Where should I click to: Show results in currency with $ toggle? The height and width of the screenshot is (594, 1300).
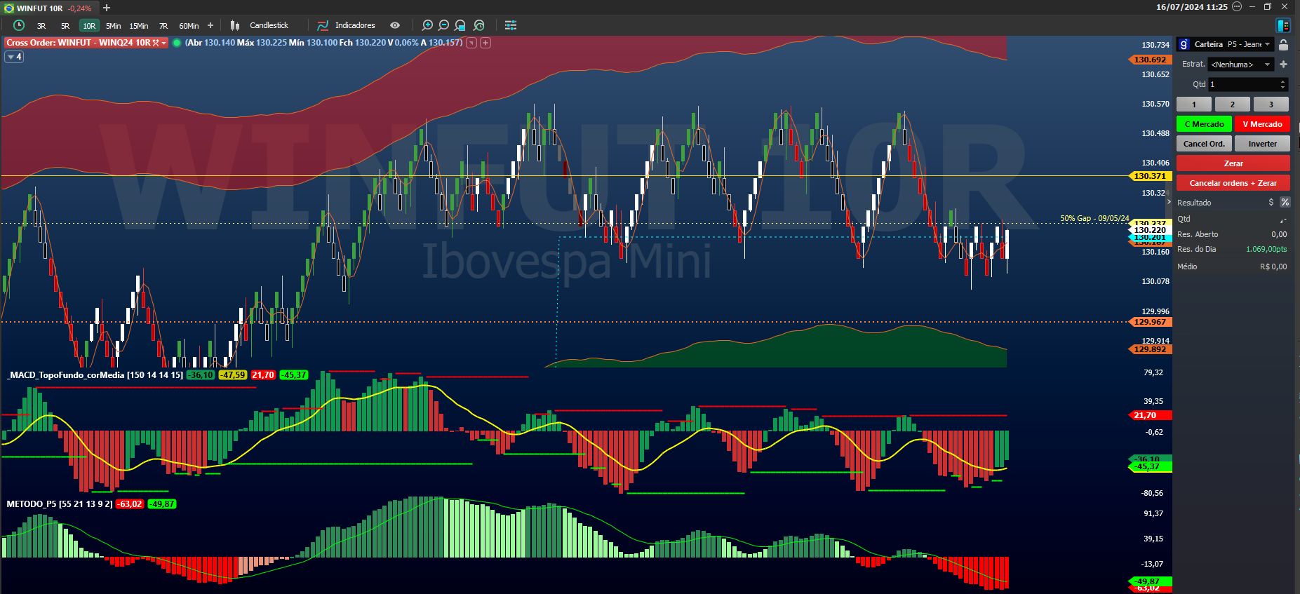[x=1271, y=202]
